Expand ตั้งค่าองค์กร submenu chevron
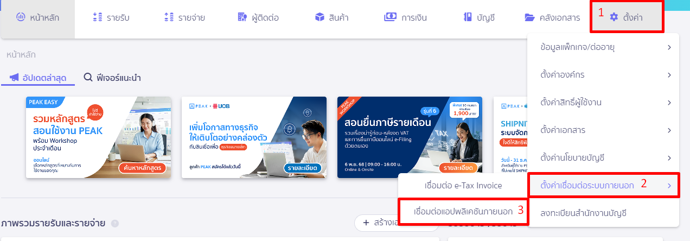The height and width of the screenshot is (241, 690). (669, 75)
